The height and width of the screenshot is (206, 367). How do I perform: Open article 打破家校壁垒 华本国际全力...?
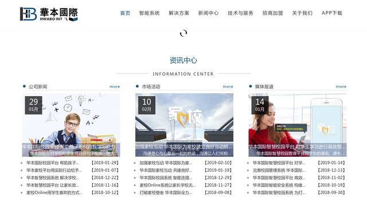tap(166, 193)
